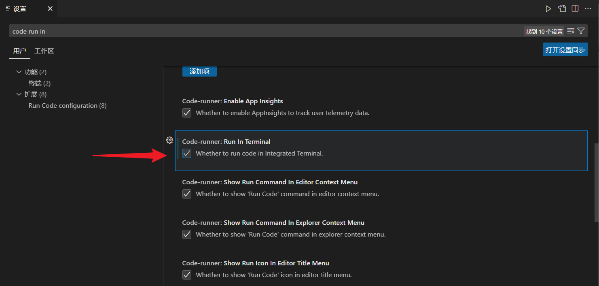Switch to the 用户 settings tab
599x286 pixels.
(x=19, y=51)
